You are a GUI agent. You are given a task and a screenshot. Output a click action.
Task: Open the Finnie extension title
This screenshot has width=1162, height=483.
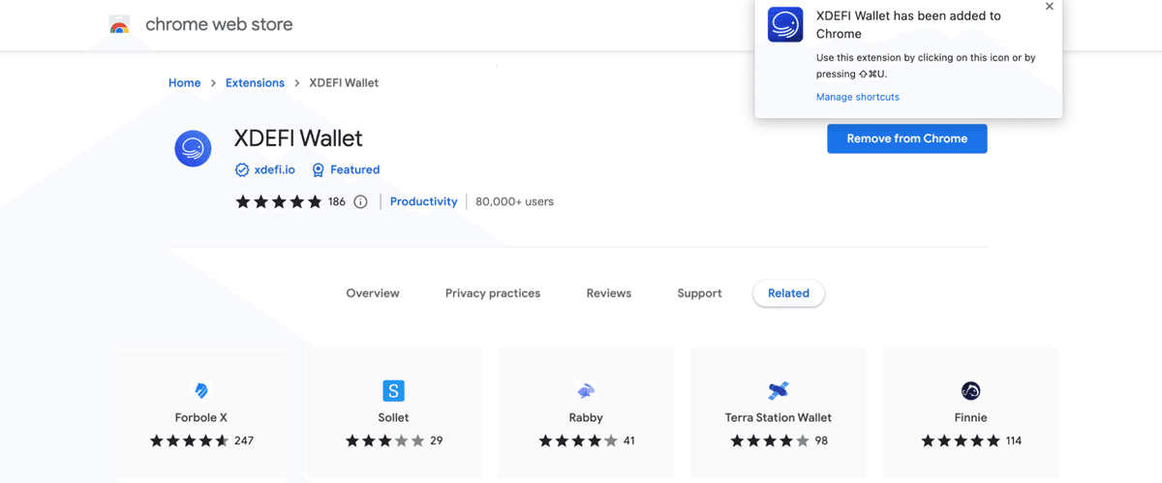(x=970, y=418)
